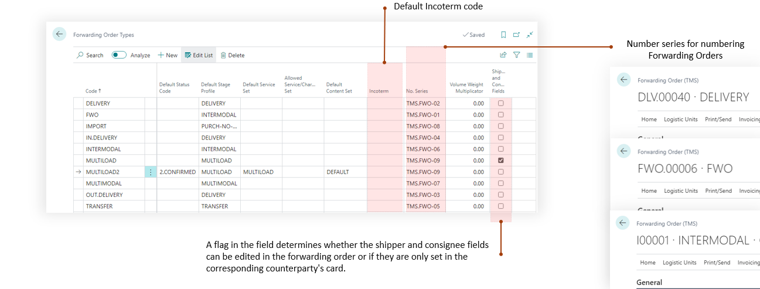Screen dimensions: 760x289
Task: Go back from FWO.00006 forwarding order
Action: coord(623,151)
